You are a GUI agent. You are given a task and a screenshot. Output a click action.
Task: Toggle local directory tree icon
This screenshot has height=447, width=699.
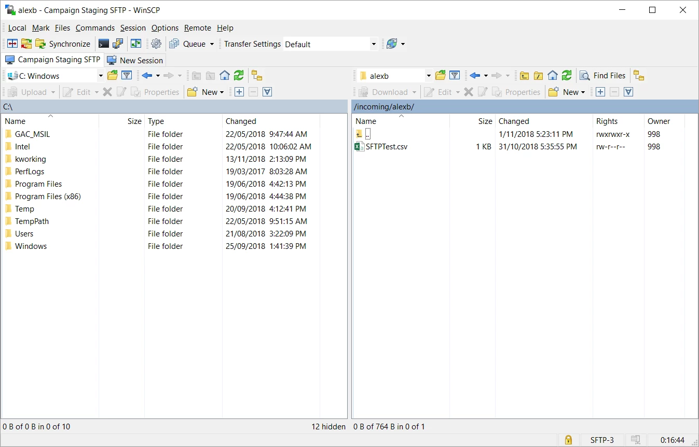tap(257, 76)
